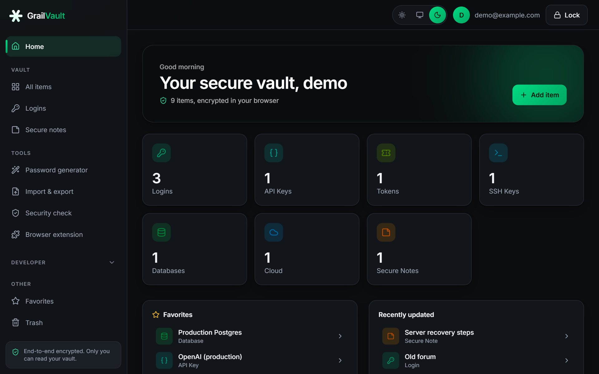Open Old forum row chevron
This screenshot has width=599, height=374.
point(567,360)
